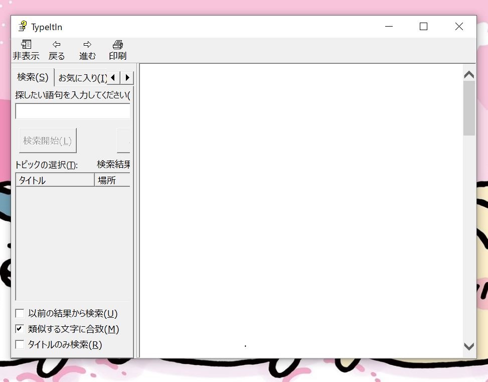Go forward with the 進む arrow
488x382 pixels.
point(87,50)
